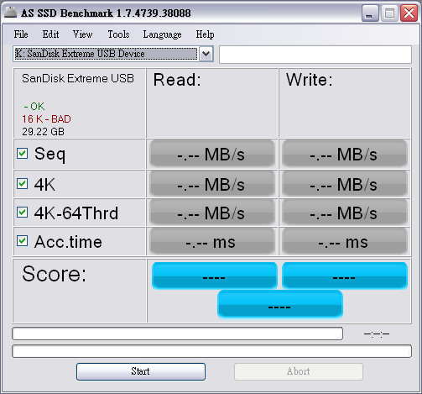Open the Help menu
422x394 pixels.
pyautogui.click(x=205, y=34)
